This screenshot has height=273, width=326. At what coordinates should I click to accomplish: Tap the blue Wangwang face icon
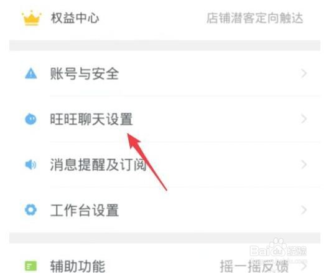30,119
